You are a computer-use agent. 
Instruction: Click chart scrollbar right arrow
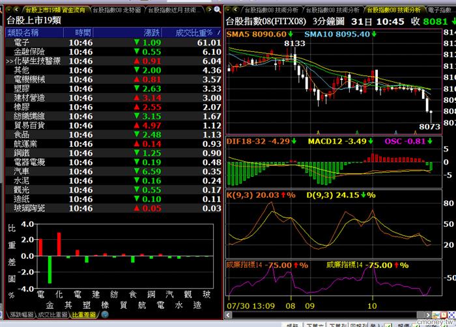[x=428, y=315]
